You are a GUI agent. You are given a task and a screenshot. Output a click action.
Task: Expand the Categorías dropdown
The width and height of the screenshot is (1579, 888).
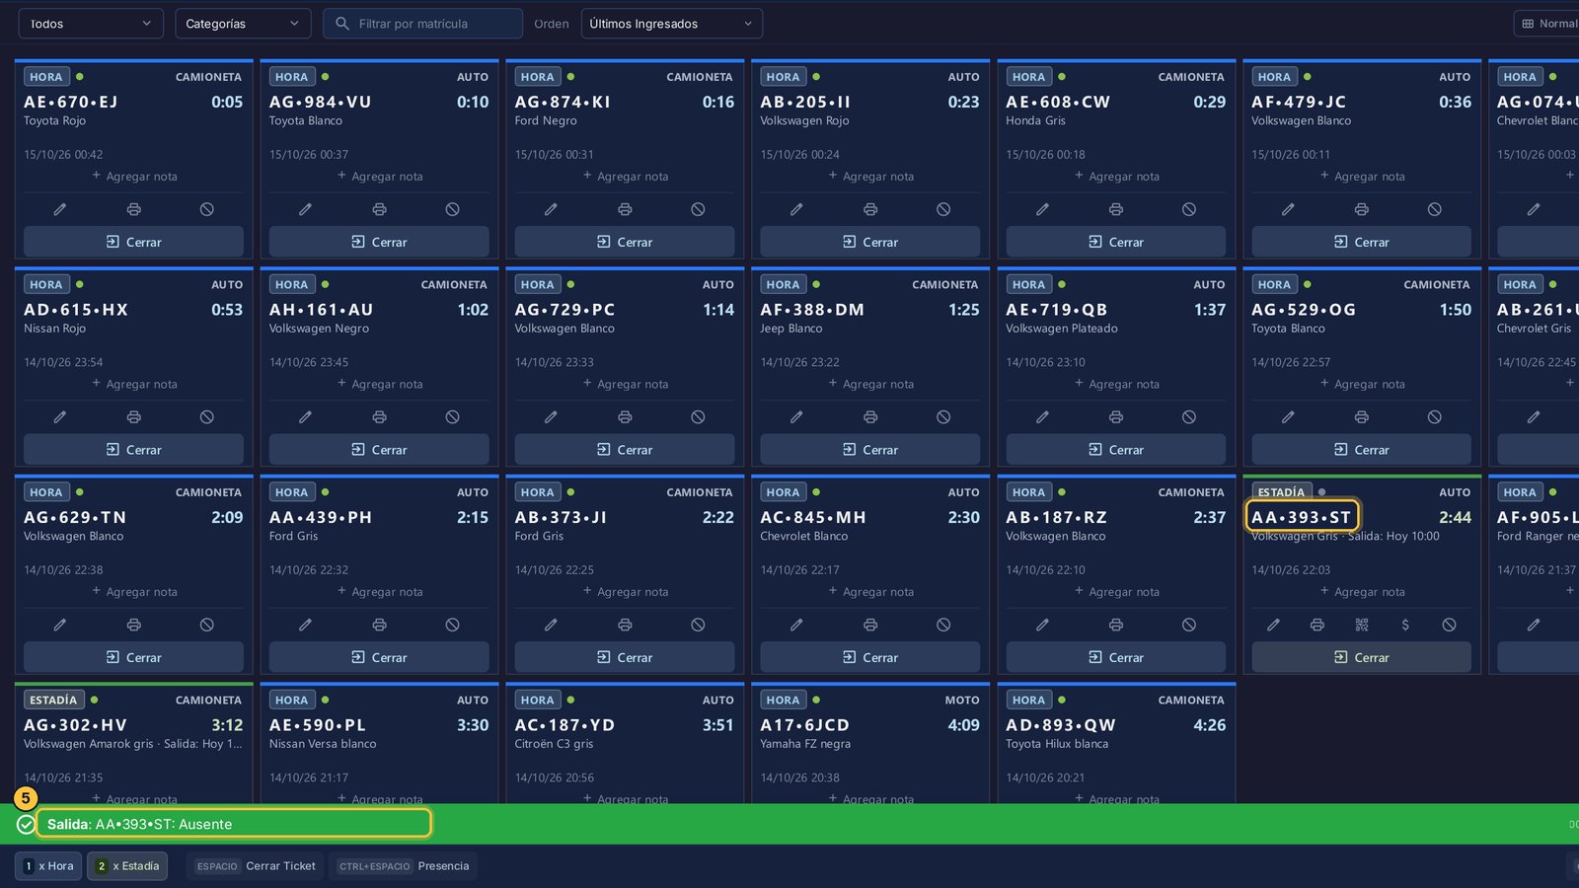coord(243,24)
